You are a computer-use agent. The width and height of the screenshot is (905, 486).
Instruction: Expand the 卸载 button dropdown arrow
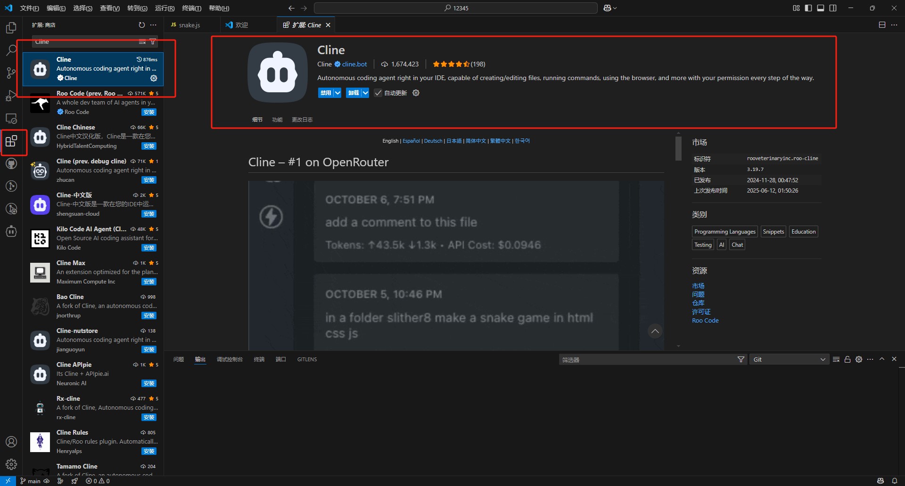[x=365, y=93]
